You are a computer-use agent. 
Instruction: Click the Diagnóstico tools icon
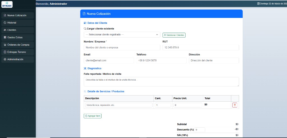click(85, 68)
